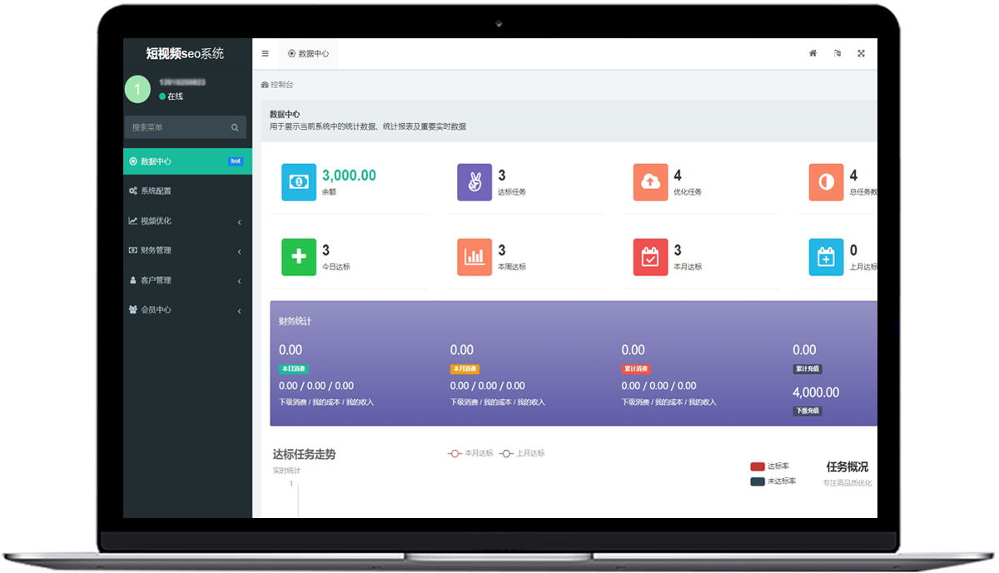The width and height of the screenshot is (999, 573).
Task: Click the money icon on the 余额 card
Action: click(x=298, y=182)
